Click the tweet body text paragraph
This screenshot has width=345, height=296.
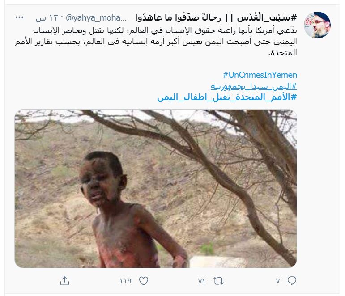pos(156,42)
